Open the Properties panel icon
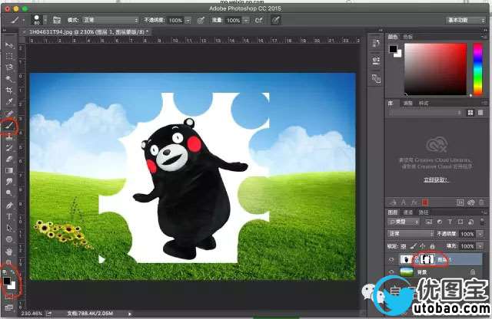The height and width of the screenshot is (319, 492). (x=376, y=60)
